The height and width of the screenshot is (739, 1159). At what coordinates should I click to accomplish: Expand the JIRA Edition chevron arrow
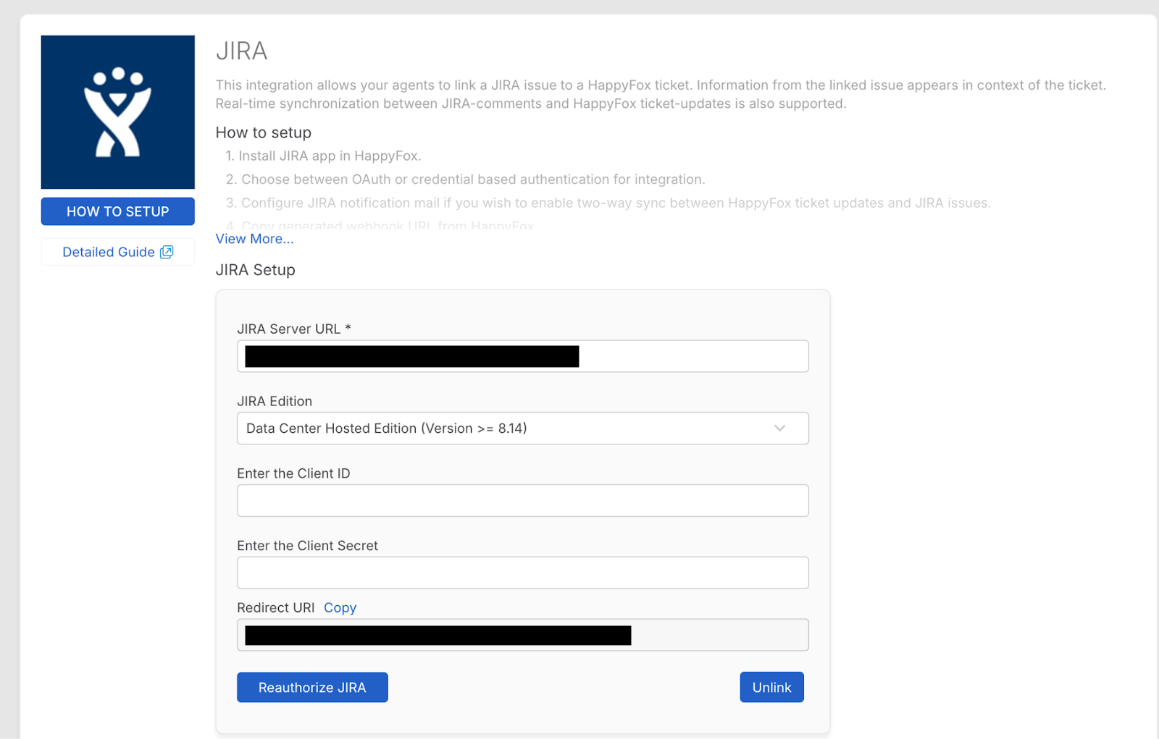tap(779, 428)
